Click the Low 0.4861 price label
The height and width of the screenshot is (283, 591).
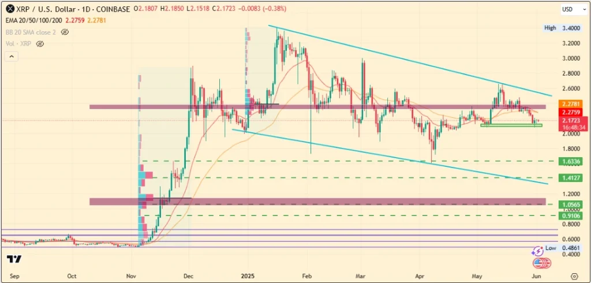coord(562,248)
